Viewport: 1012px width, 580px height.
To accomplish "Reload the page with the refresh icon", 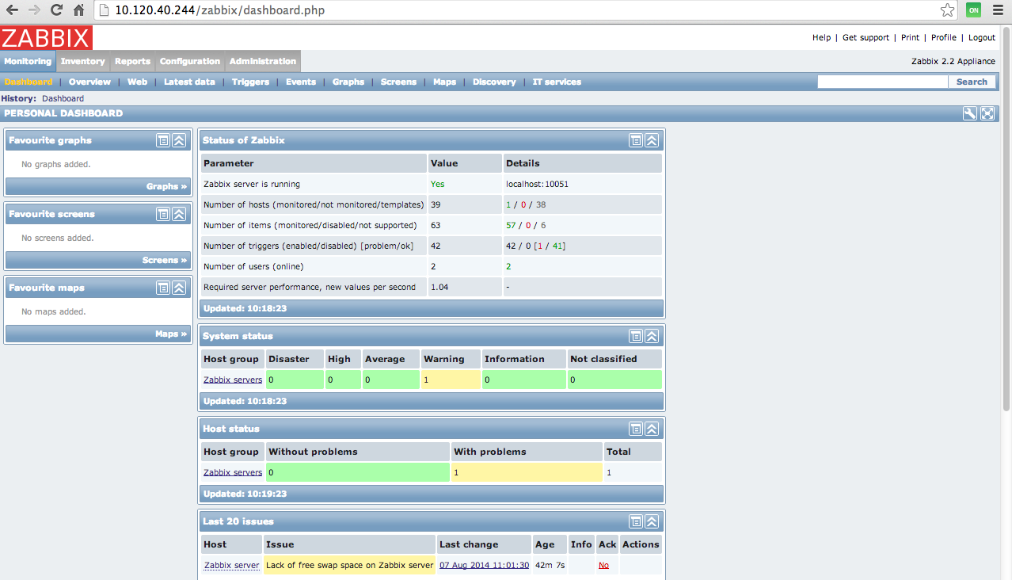I will point(56,10).
